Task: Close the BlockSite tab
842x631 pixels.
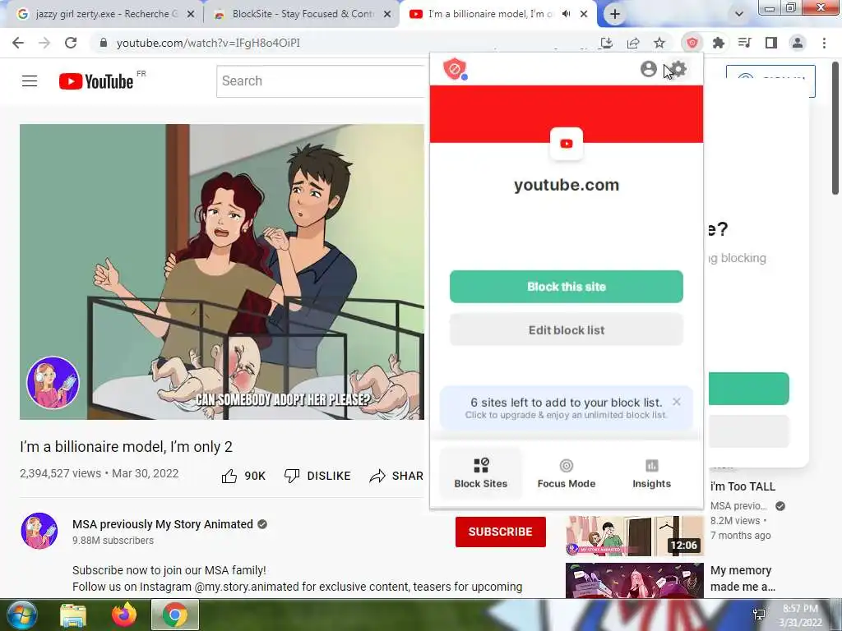Action: point(387,15)
